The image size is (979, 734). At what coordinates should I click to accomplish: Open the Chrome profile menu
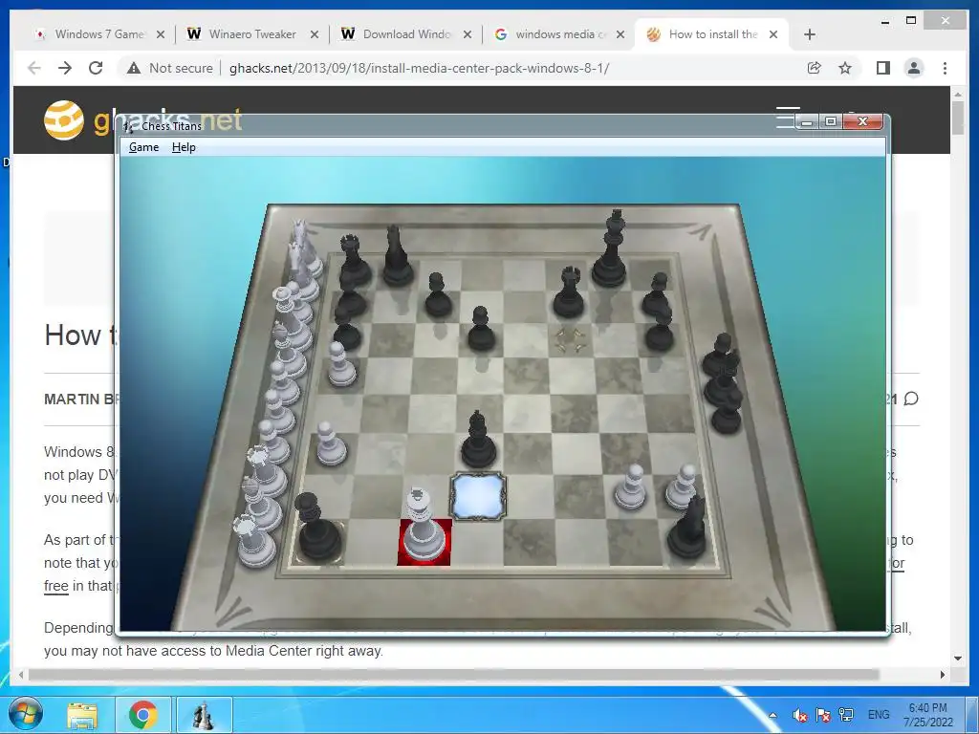tap(914, 68)
